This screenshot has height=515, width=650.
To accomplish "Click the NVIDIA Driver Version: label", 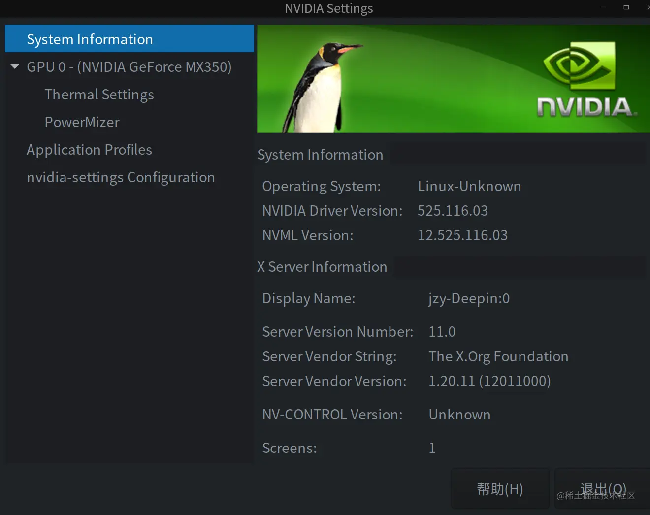I will click(x=332, y=211).
